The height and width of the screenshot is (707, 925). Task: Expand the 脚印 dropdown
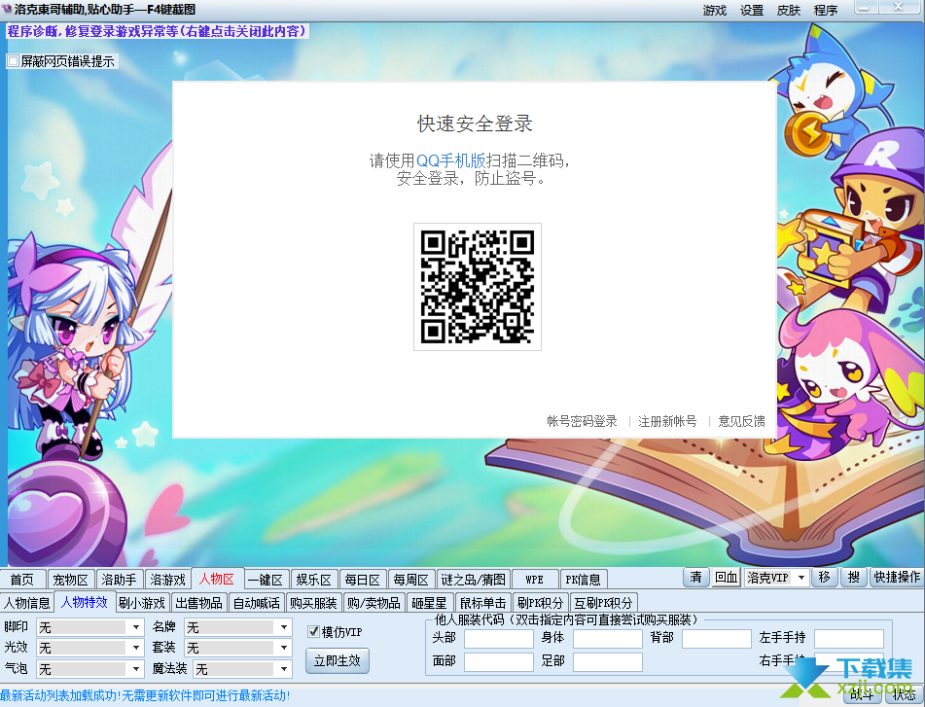click(x=136, y=627)
